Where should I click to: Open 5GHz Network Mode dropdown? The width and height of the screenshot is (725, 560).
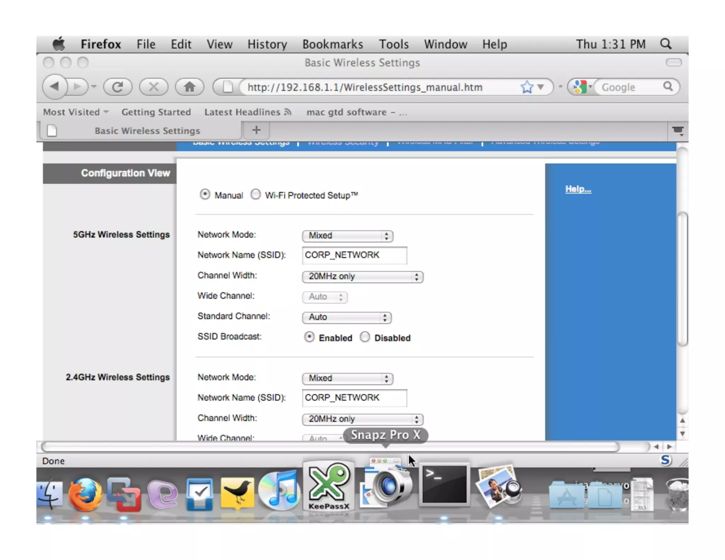pos(347,236)
